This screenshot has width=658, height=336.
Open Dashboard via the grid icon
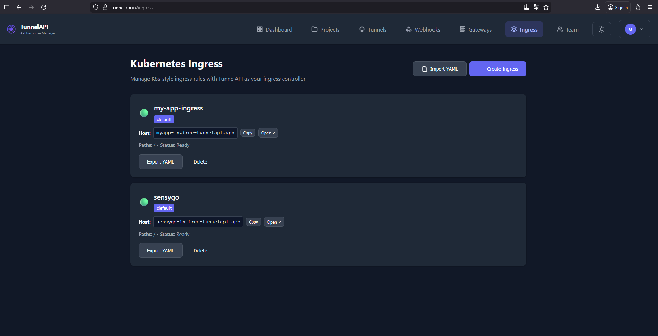pos(260,29)
